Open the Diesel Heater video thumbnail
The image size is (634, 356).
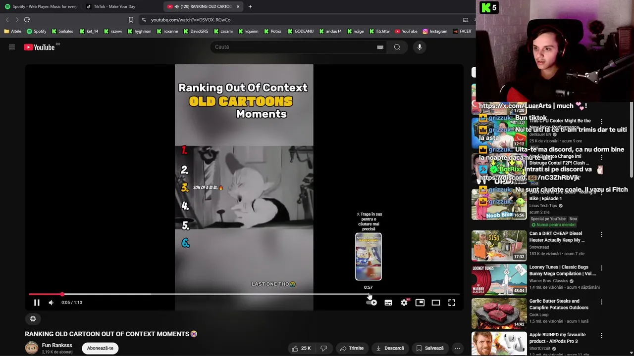click(x=499, y=246)
